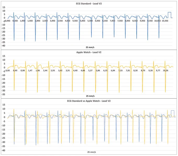The width and height of the screenshot is (178, 156).
Task: Select the x-axis value '5,37'
Action: [90, 70]
